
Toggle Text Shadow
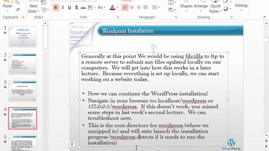(76, 8)
